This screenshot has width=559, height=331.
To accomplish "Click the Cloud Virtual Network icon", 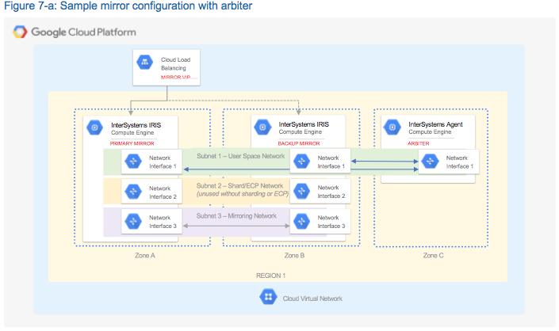I will (269, 297).
